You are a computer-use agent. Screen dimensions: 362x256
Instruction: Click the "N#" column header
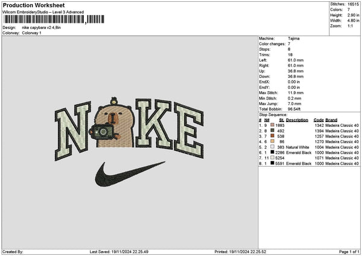point(267,120)
